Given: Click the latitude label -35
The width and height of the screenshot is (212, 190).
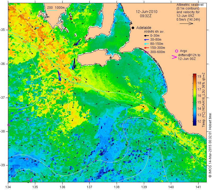Looking at the screenshot, I should point(2,30).
